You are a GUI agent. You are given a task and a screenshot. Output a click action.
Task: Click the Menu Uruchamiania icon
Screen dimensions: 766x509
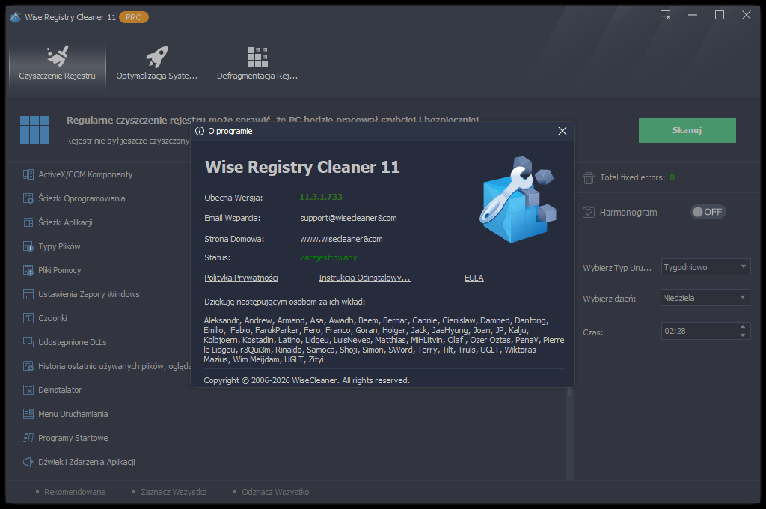click(28, 414)
